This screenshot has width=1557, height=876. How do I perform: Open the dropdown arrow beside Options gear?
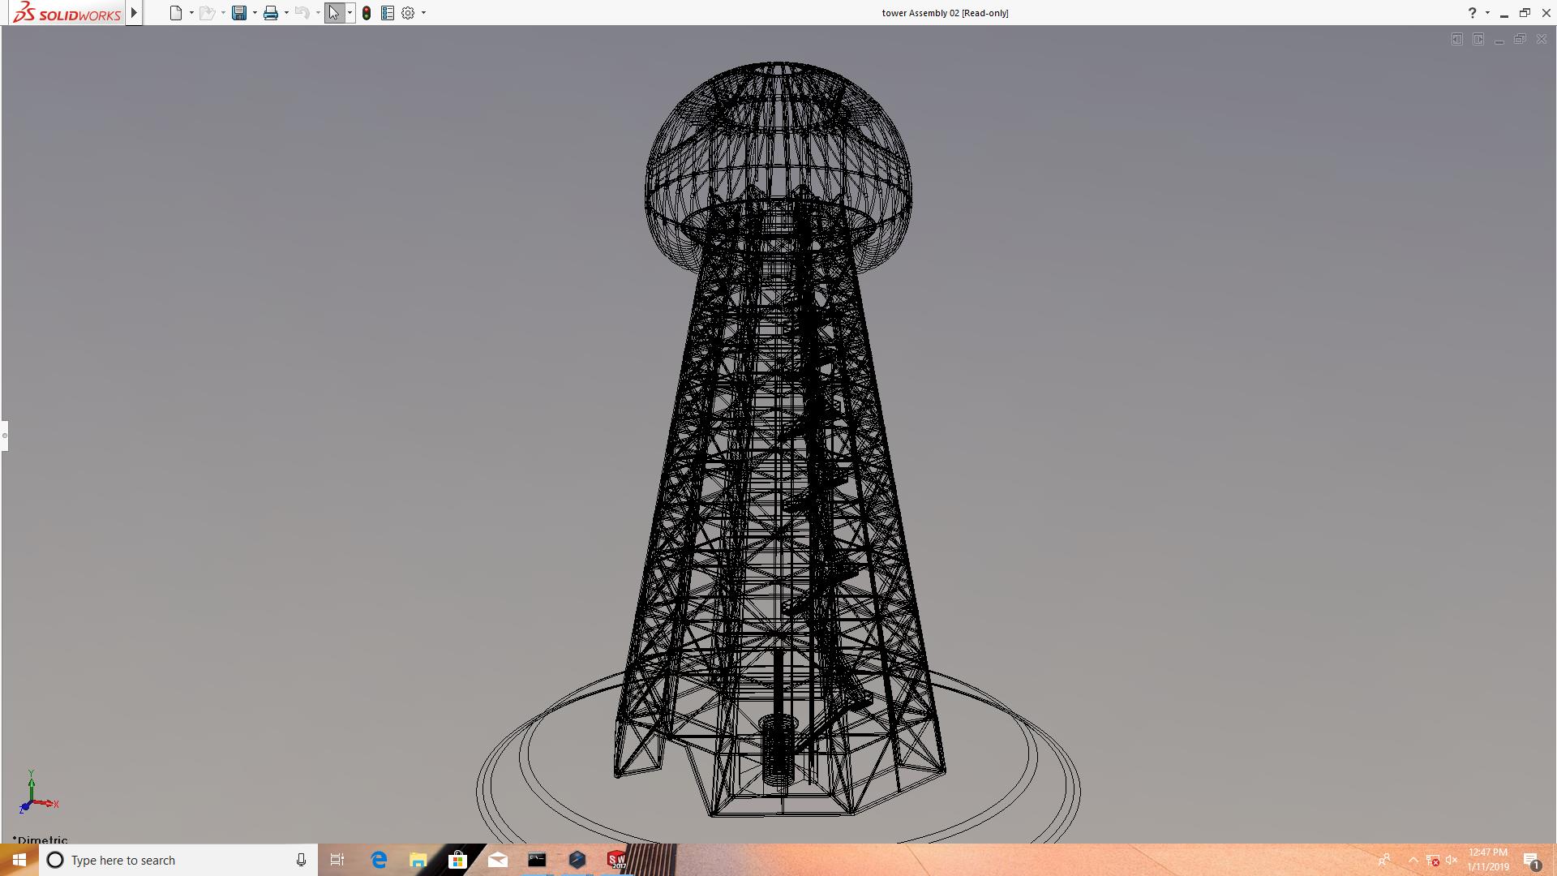click(x=423, y=13)
